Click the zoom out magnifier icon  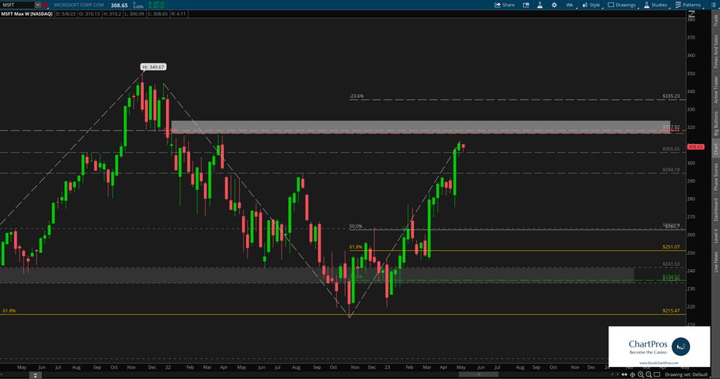[x=648, y=374]
